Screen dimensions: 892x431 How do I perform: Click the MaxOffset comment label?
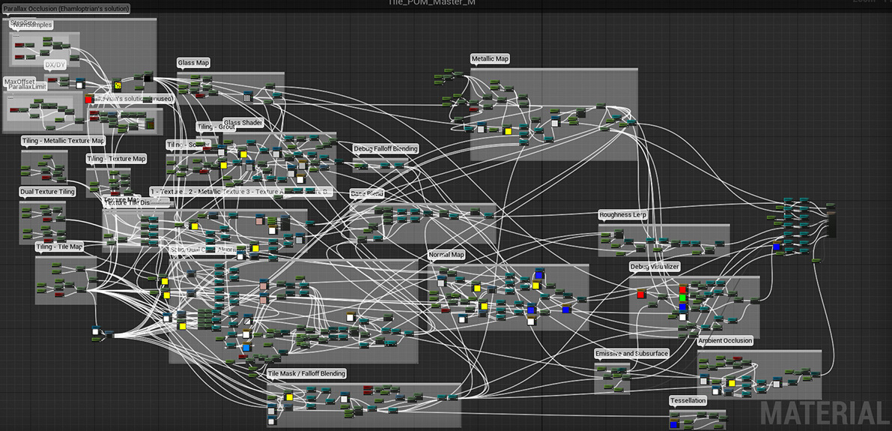19,82
